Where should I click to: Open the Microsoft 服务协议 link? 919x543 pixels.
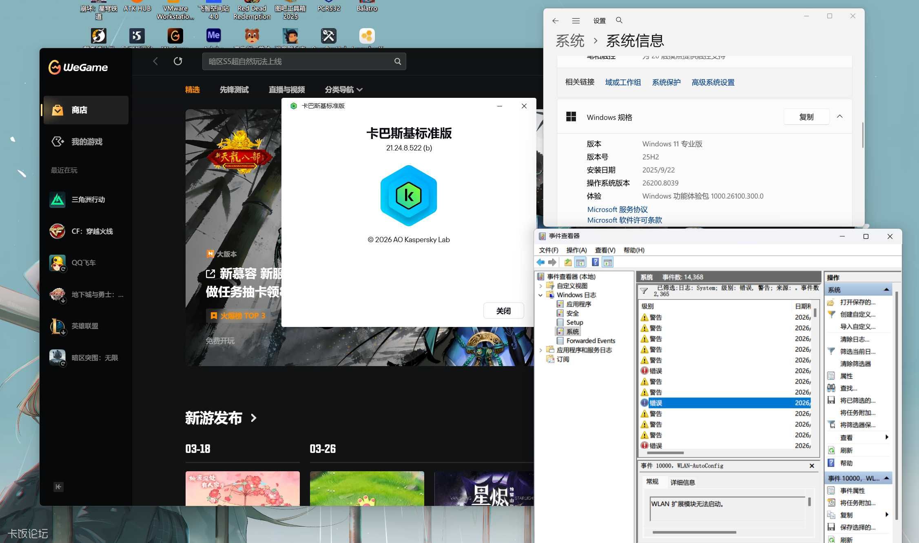point(617,210)
